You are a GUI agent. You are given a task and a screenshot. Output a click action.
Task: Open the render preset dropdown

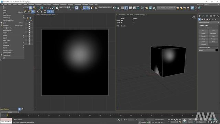point(166,8)
